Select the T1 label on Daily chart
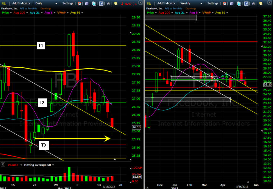Image resolution: width=273 pixels, height=189 pixels. [41, 46]
